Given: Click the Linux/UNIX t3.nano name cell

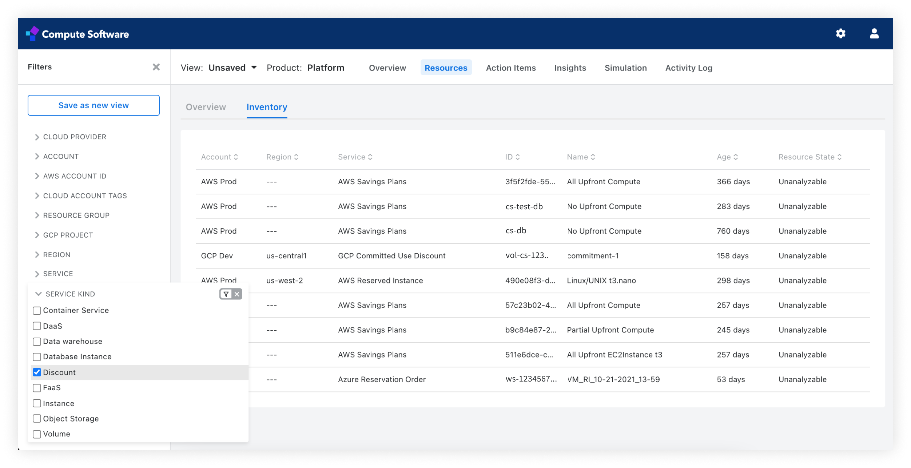Looking at the screenshot, I should pos(601,281).
